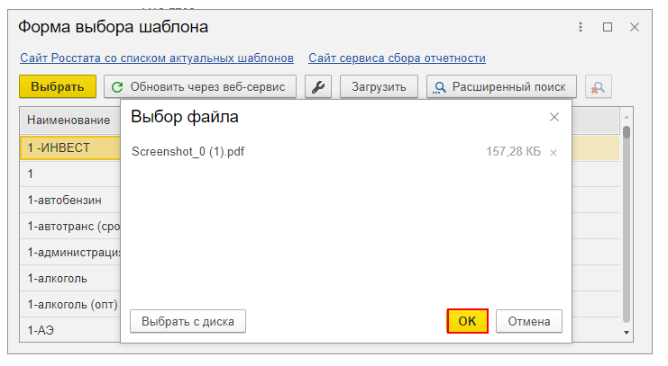Open Сайт сервиса сбора отчетности link
The height and width of the screenshot is (366, 668).
[397, 58]
